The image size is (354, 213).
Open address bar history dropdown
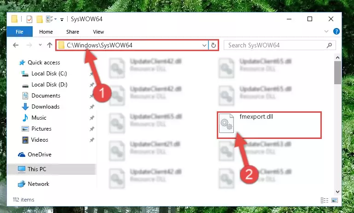204,46
